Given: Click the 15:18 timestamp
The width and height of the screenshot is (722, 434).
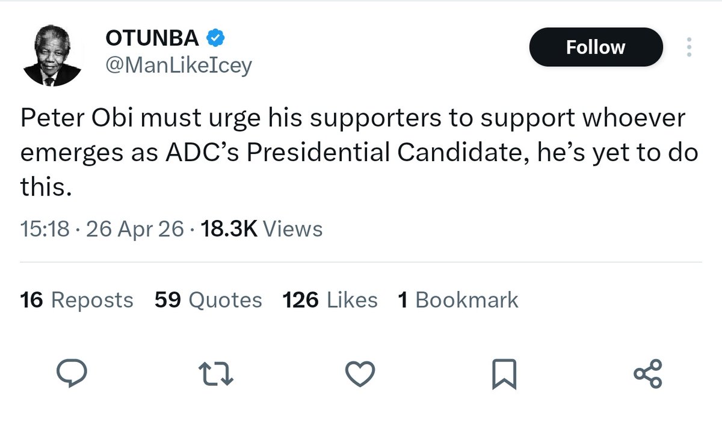Looking at the screenshot, I should click(x=45, y=229).
